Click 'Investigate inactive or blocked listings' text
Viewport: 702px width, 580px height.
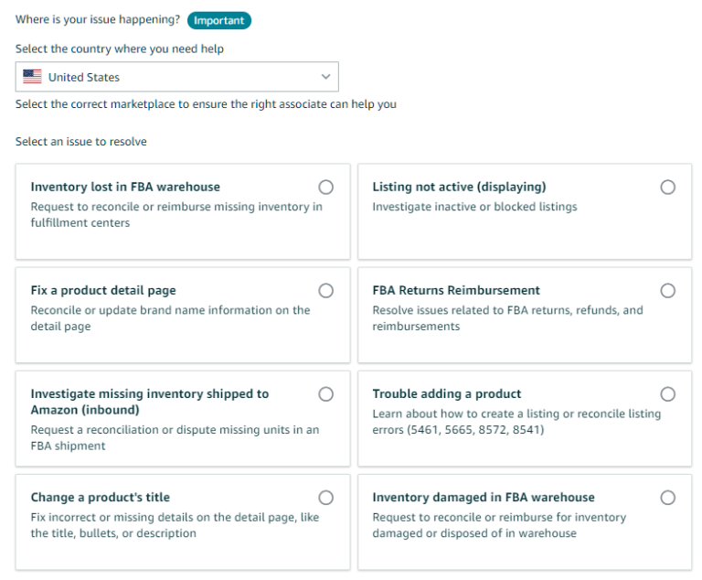point(475,207)
